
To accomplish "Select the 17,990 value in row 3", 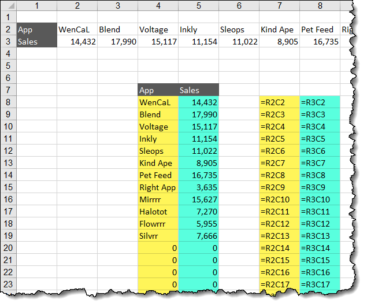I will click(117, 42).
